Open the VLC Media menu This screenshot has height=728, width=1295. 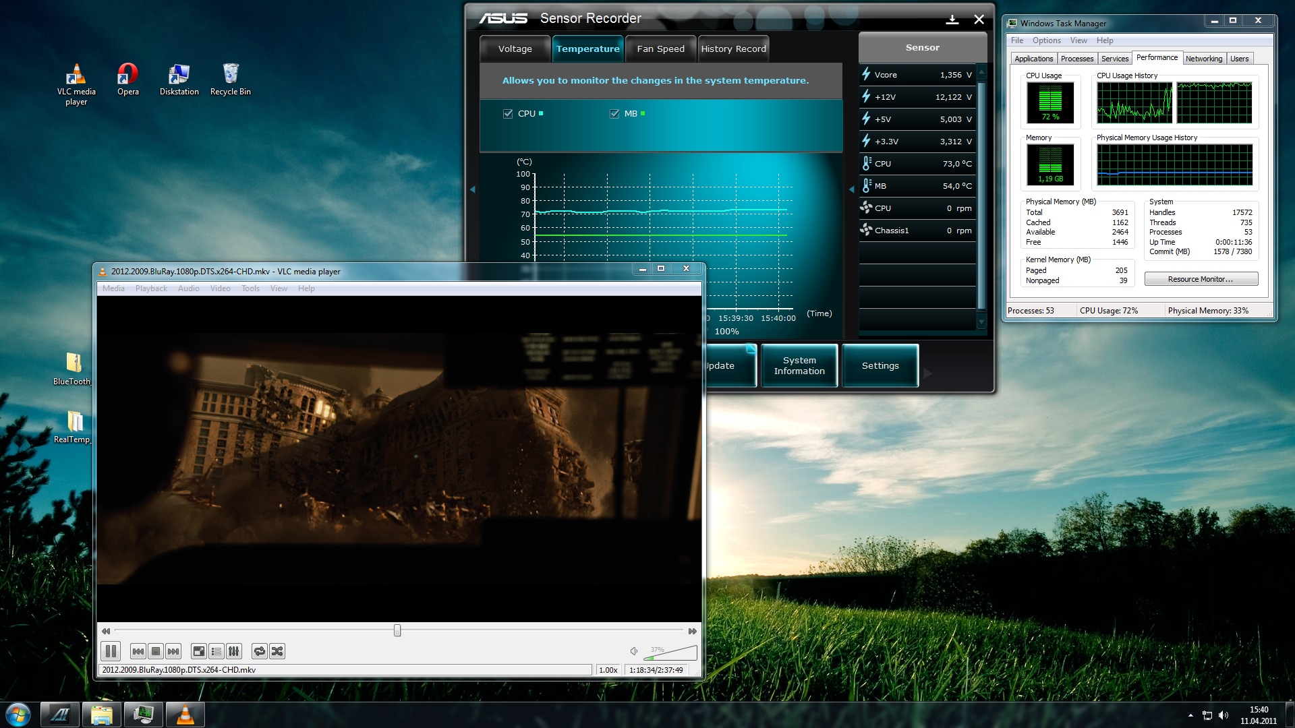point(113,289)
